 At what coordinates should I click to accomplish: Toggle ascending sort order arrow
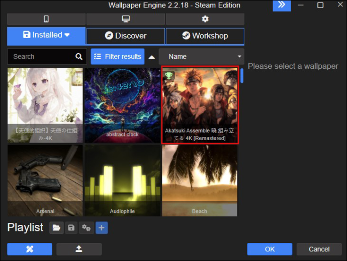pos(151,57)
